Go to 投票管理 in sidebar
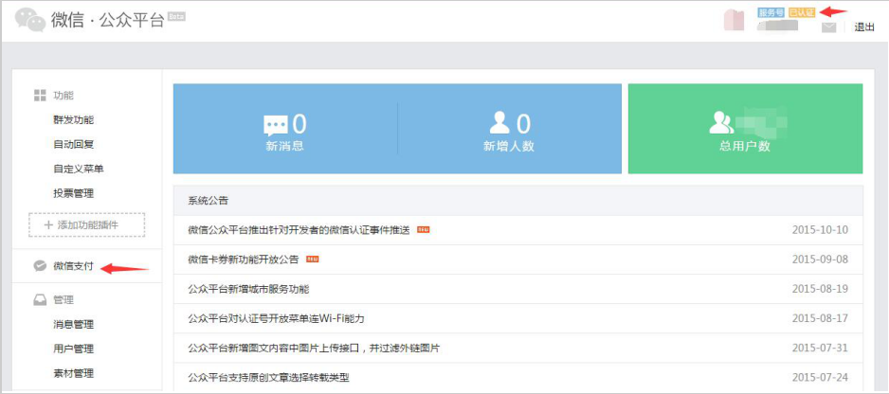 [73, 194]
